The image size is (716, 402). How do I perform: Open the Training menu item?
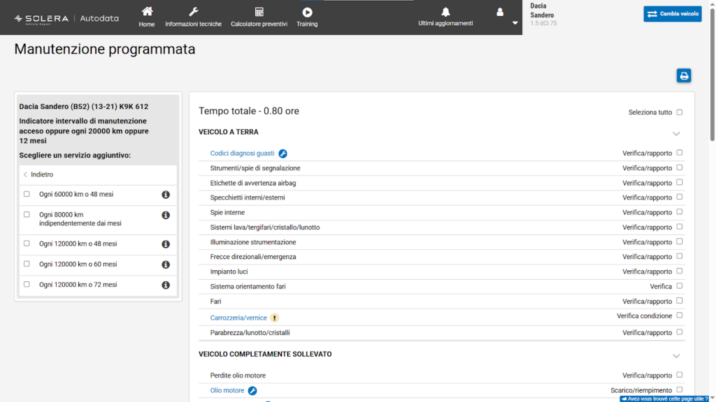point(308,17)
